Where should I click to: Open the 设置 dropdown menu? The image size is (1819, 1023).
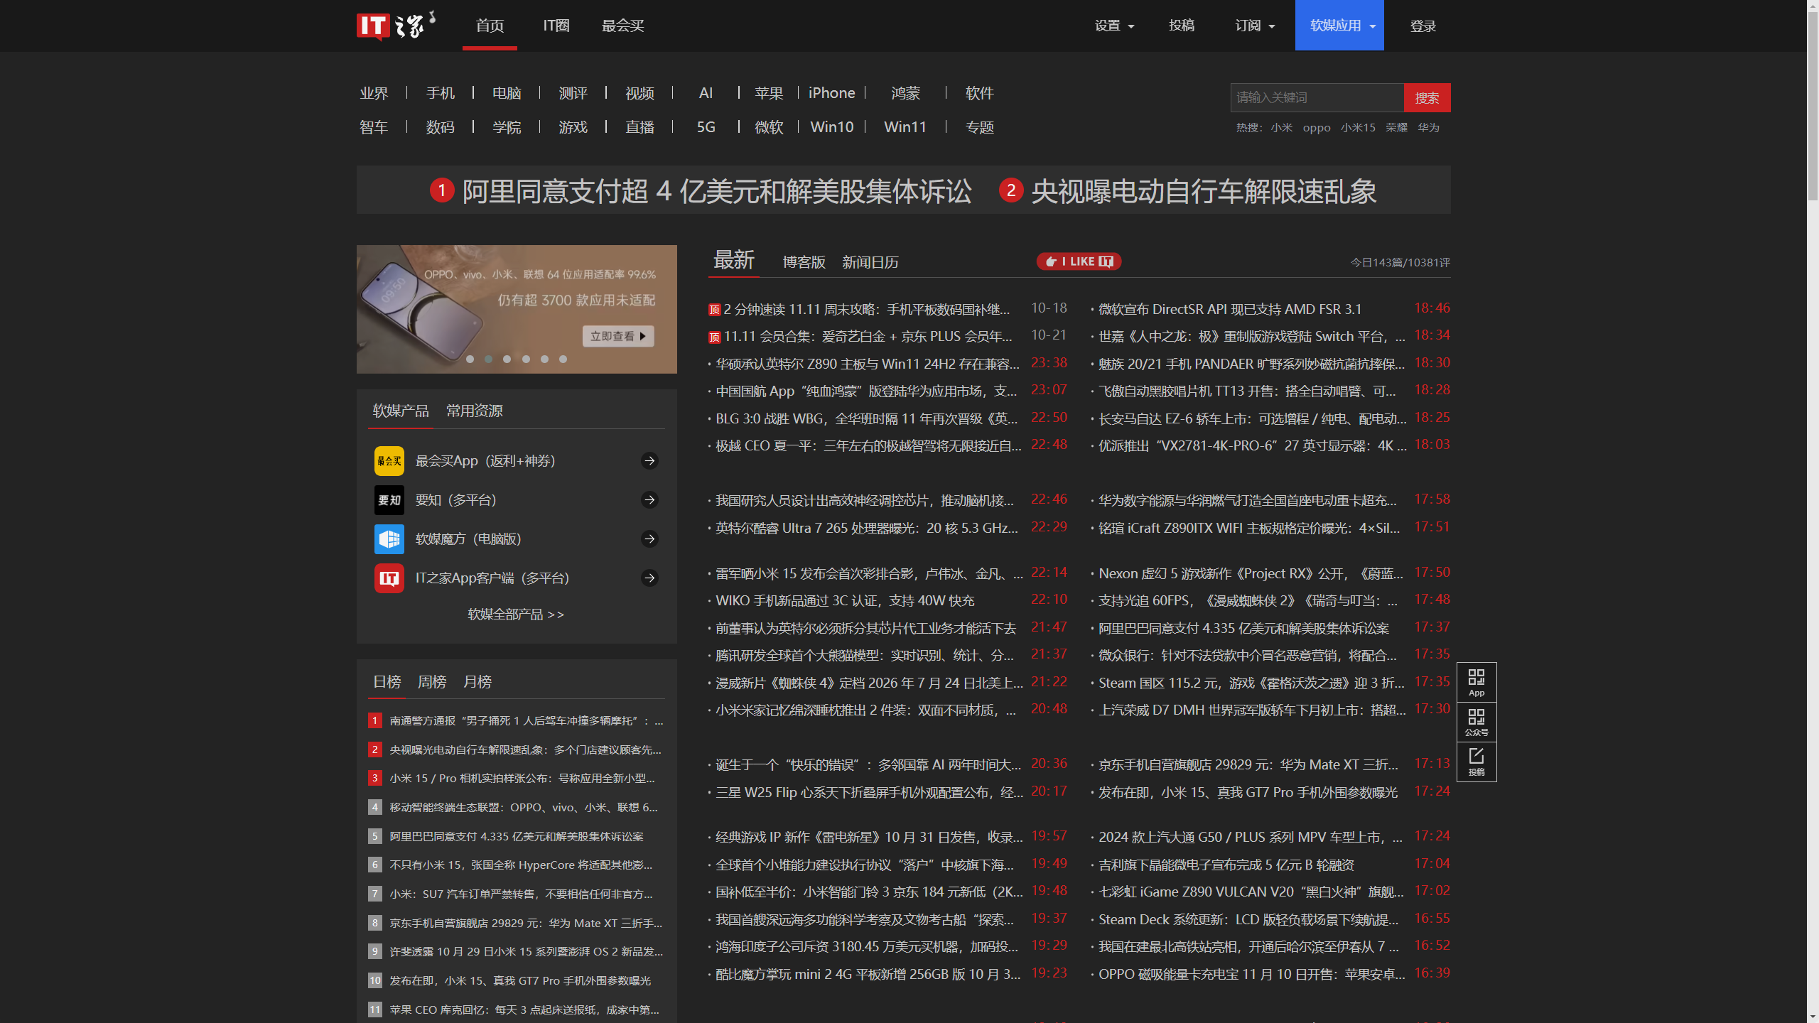pyautogui.click(x=1114, y=26)
